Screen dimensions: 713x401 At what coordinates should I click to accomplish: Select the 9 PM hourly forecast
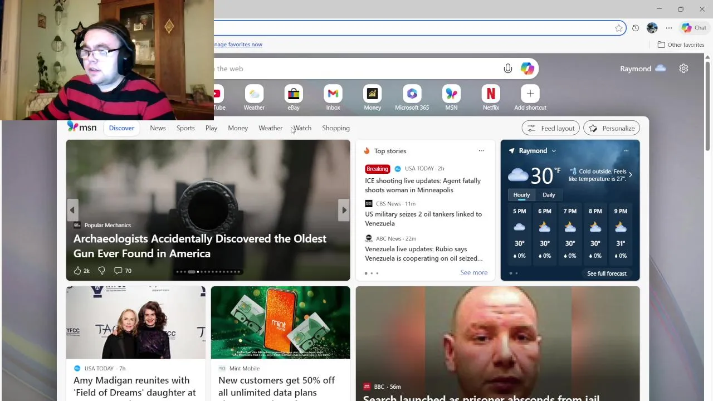pyautogui.click(x=621, y=233)
